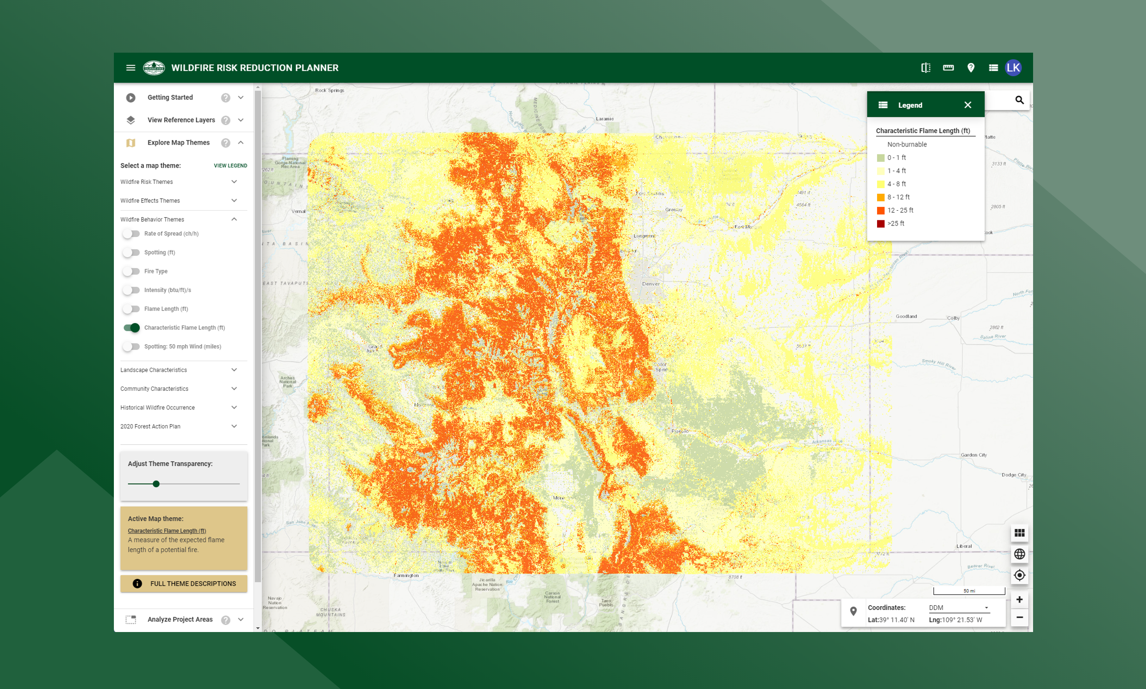
Task: Expand the Analyze Project Areas section
Action: [x=241, y=620]
